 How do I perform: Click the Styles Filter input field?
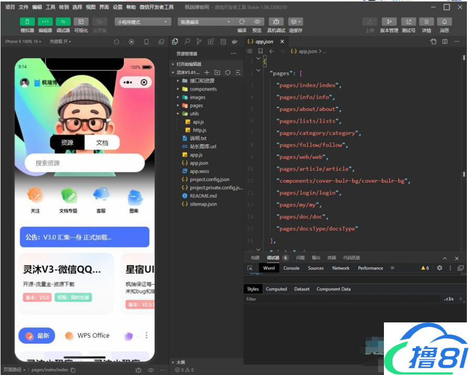coord(341,299)
